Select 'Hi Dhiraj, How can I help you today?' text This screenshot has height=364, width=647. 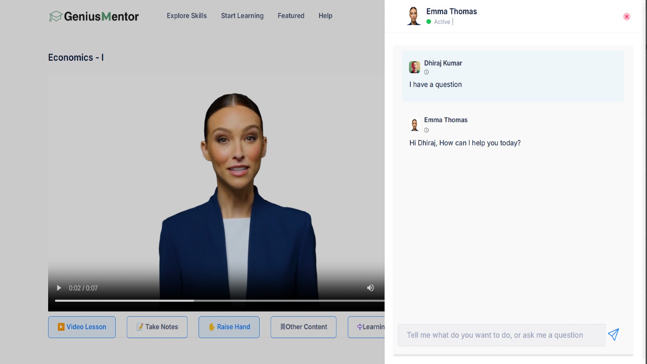click(465, 143)
